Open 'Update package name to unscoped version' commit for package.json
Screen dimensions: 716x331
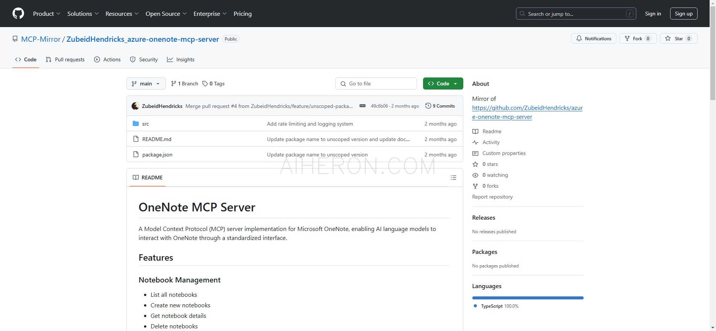tap(317, 155)
